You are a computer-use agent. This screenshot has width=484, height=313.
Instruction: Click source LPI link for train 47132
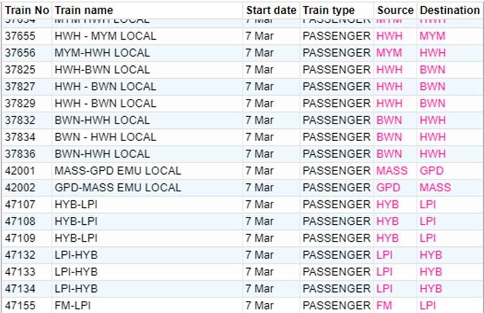tap(384, 255)
